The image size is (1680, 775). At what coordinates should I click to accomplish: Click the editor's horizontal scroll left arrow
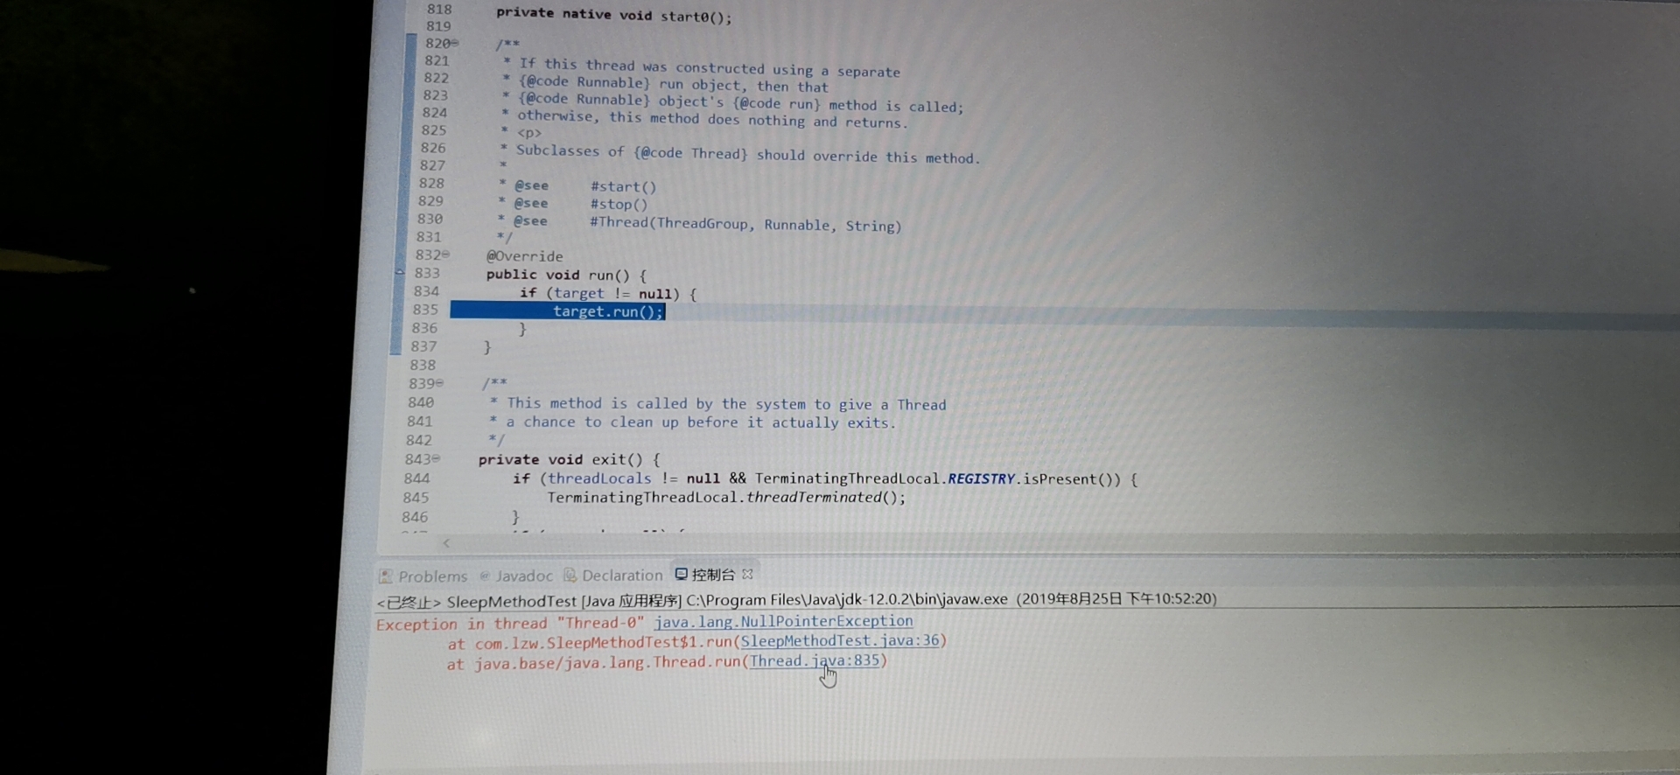[446, 543]
